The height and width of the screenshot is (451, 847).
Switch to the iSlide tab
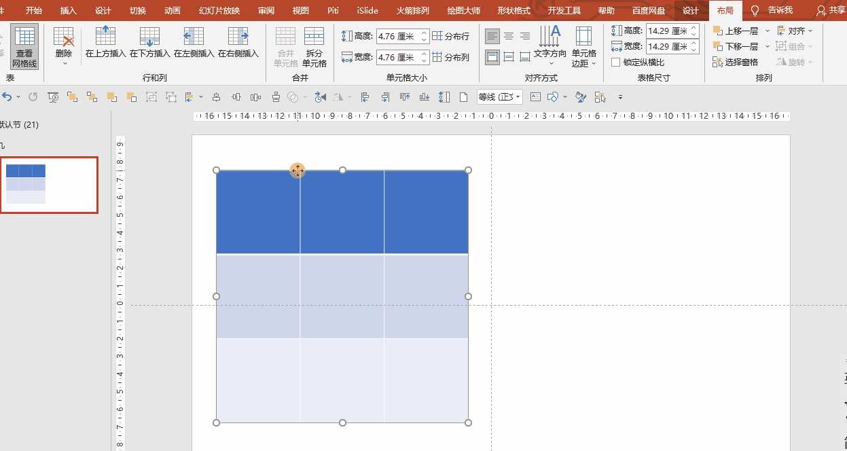(368, 10)
